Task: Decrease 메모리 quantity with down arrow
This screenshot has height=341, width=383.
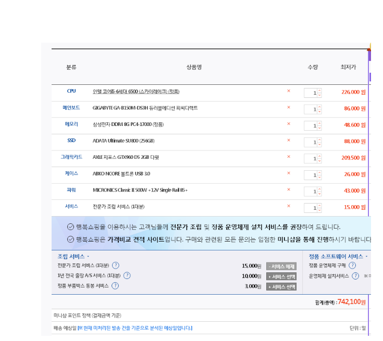Action: coord(319,128)
